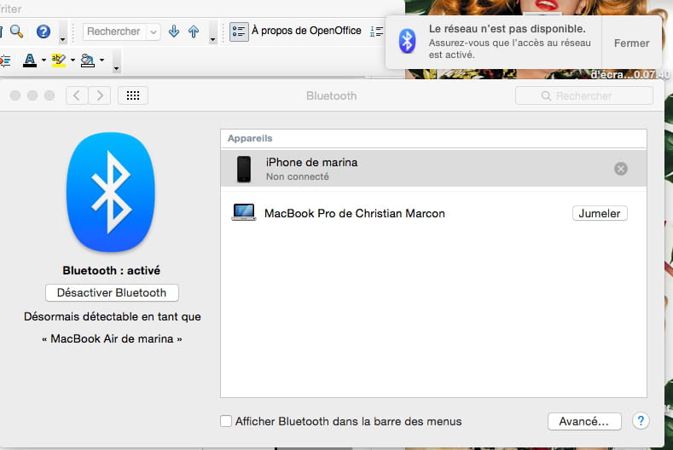Viewport: 673px width, 450px height.
Task: Click Désactiver Bluetooth button
Action: point(112,292)
